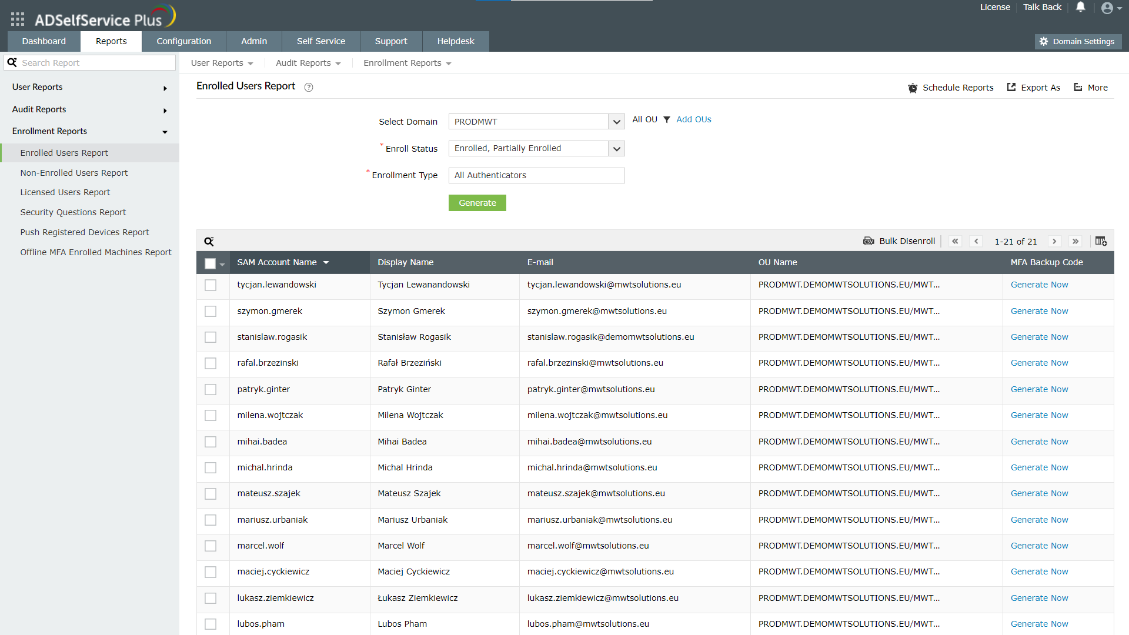Open the Select Domain dropdown
This screenshot has width=1129, height=635.
point(616,122)
